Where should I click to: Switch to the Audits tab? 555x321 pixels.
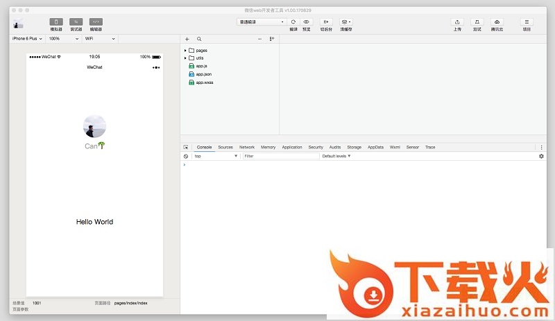pos(335,147)
